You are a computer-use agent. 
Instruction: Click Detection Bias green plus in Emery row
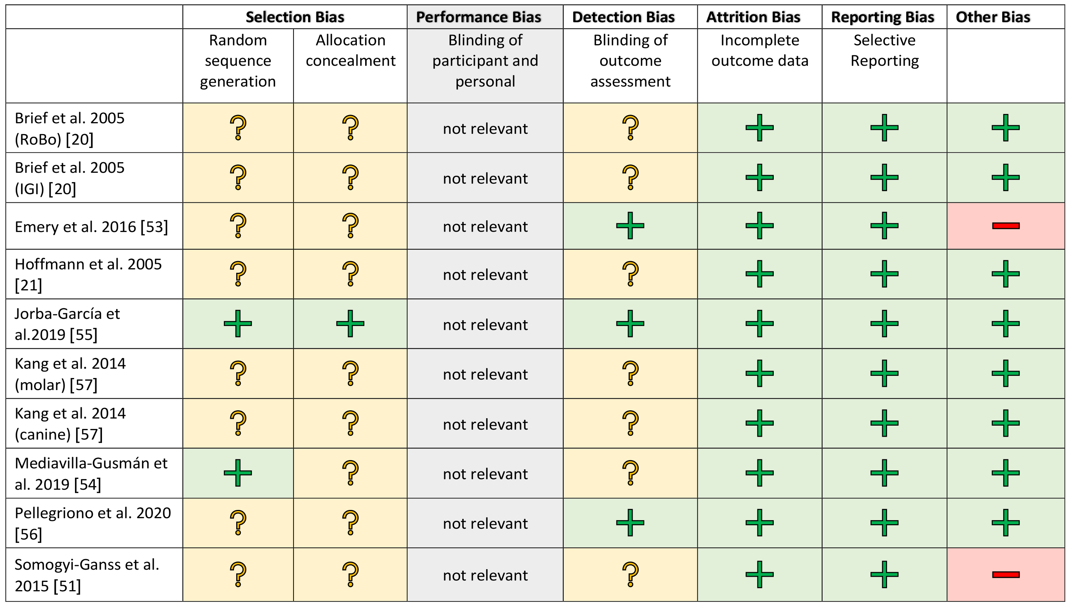[x=630, y=226]
